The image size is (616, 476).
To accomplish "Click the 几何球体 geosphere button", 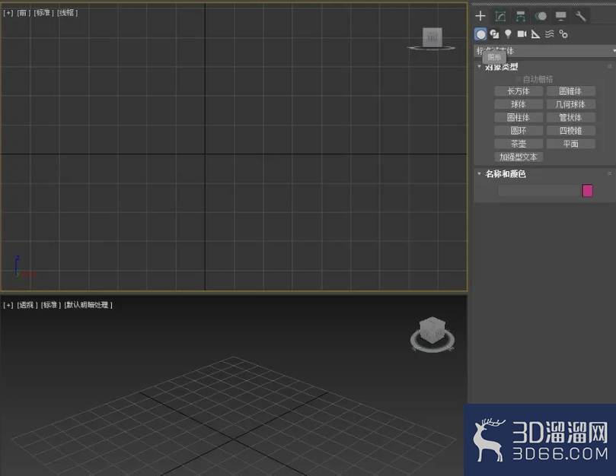I will click(570, 104).
